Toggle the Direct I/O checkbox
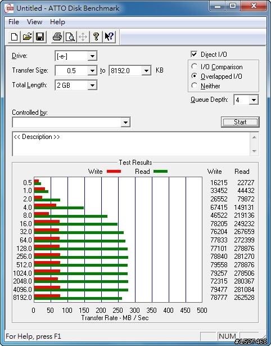 pos(194,54)
